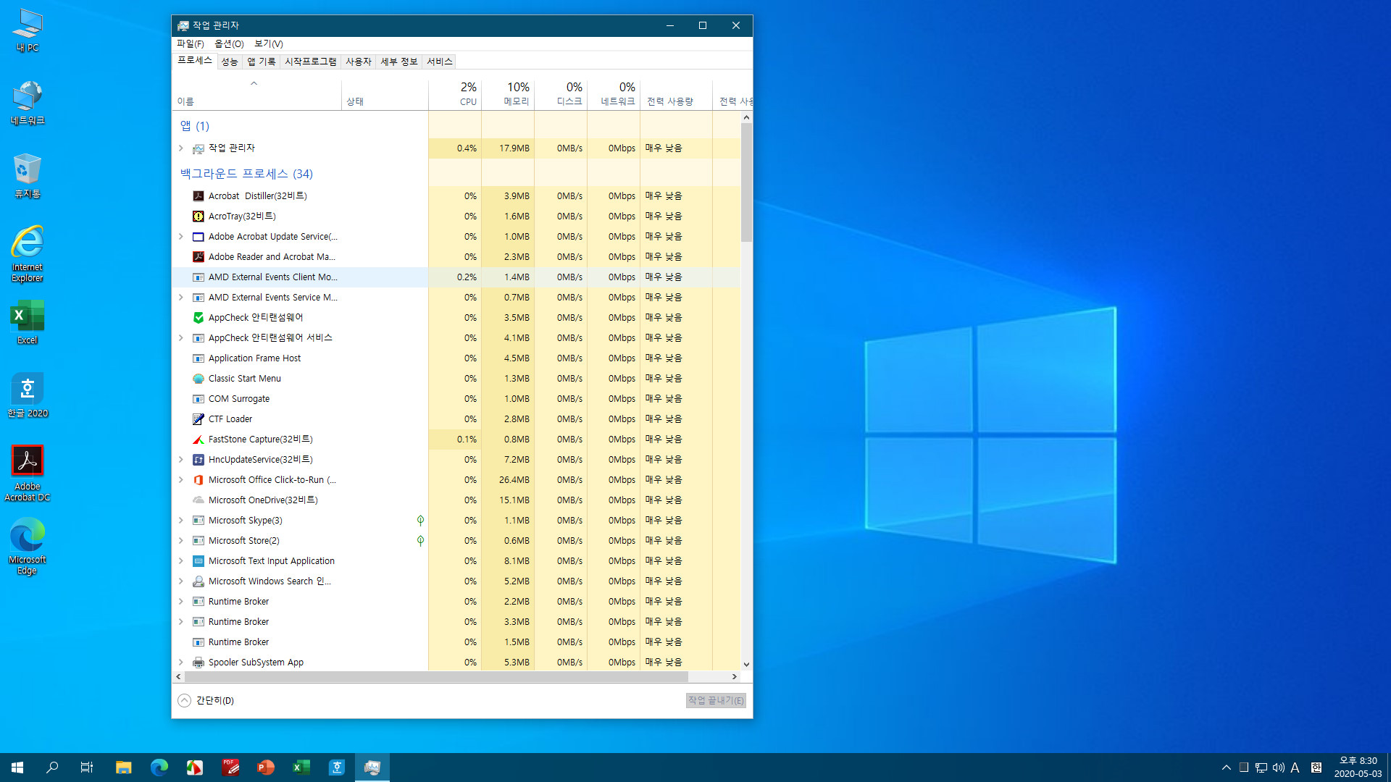Expand AMD External Events Service row

181,298
